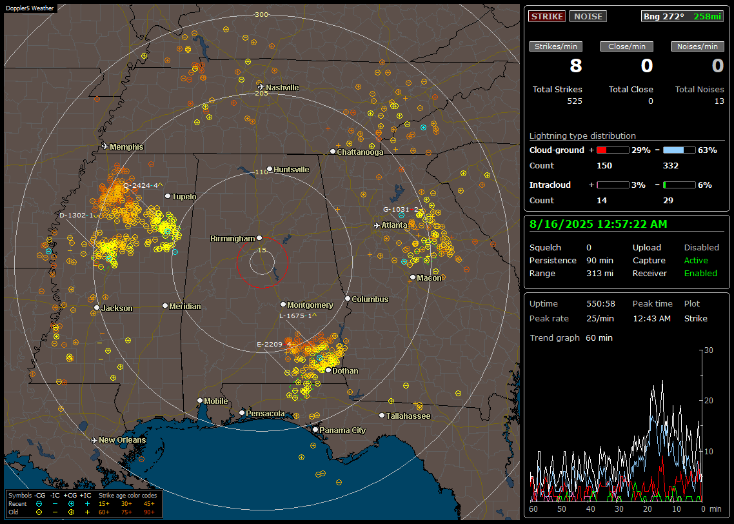Image resolution: width=734 pixels, height=524 pixels.
Task: Click the date and time display
Action: [598, 225]
